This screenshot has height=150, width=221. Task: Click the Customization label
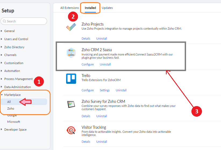(14, 63)
